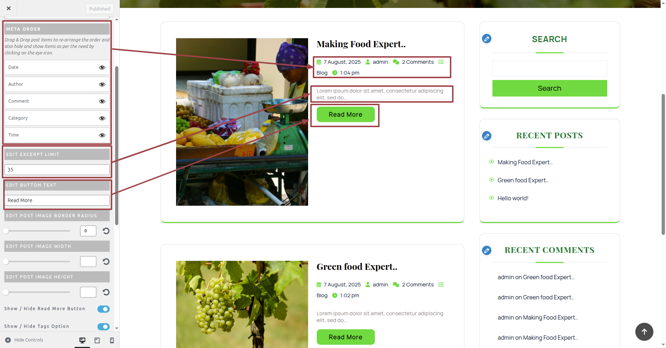Click the Published button
The height and width of the screenshot is (348, 666).
click(x=100, y=9)
